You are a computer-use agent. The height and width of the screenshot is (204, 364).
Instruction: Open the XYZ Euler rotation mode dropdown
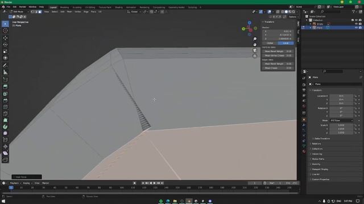[x=341, y=121]
